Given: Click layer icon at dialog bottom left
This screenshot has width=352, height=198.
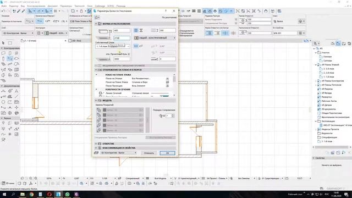Looking at the screenshot, I should (96, 153).
